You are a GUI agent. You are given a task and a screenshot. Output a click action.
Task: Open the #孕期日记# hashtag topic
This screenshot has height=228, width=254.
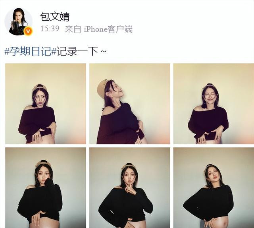click(31, 51)
